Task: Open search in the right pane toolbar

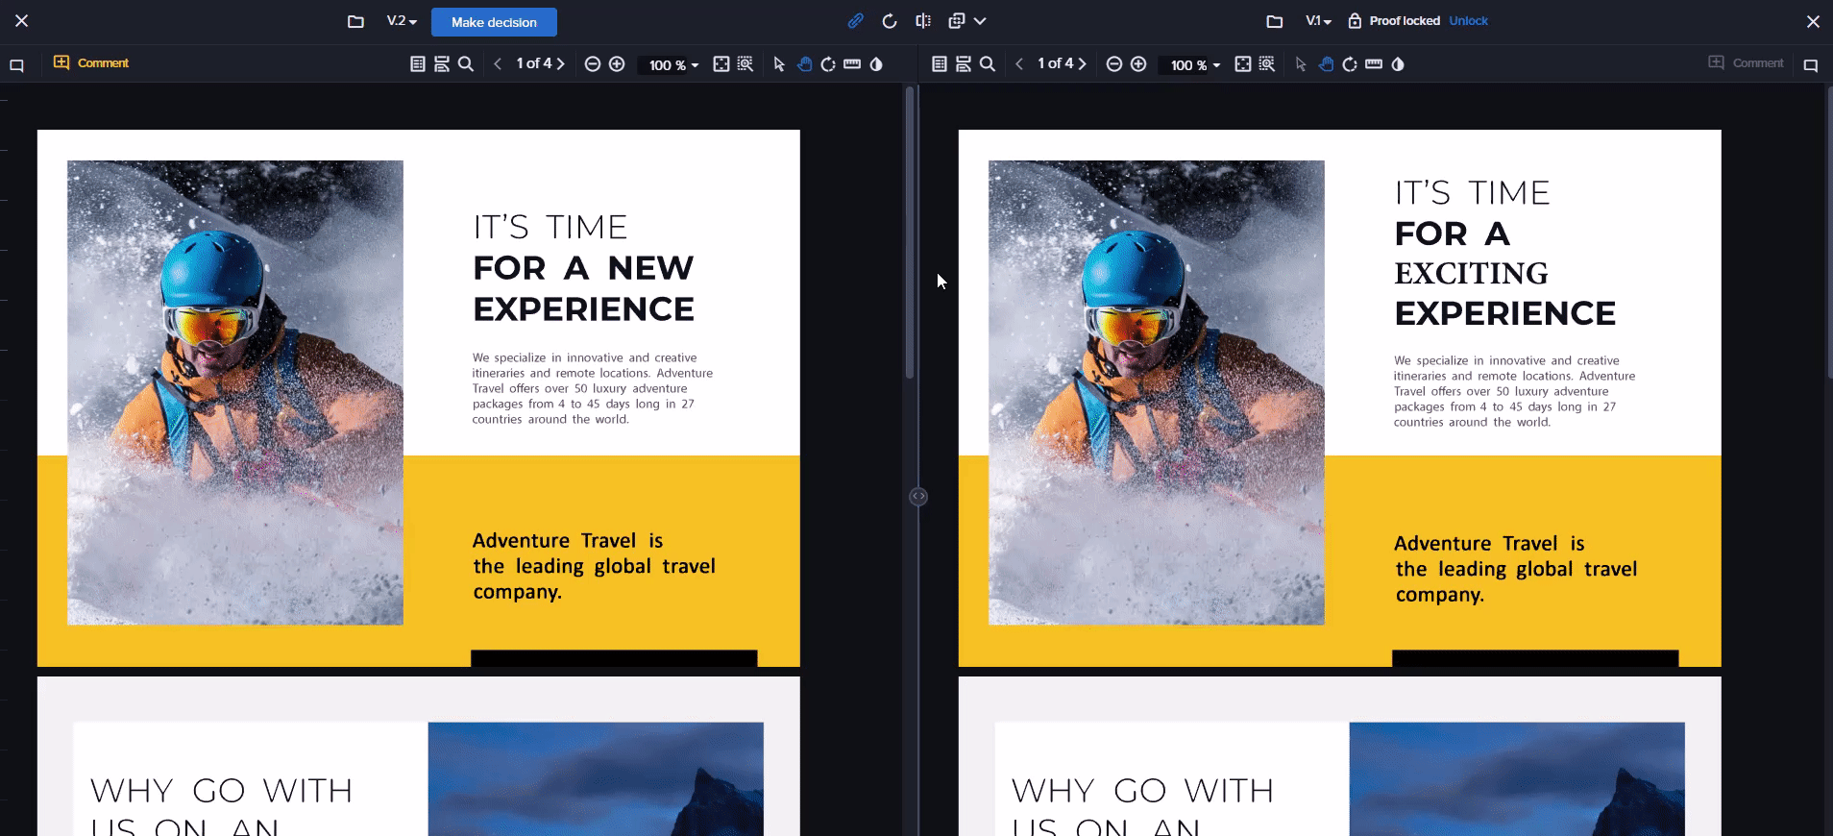Action: [988, 64]
